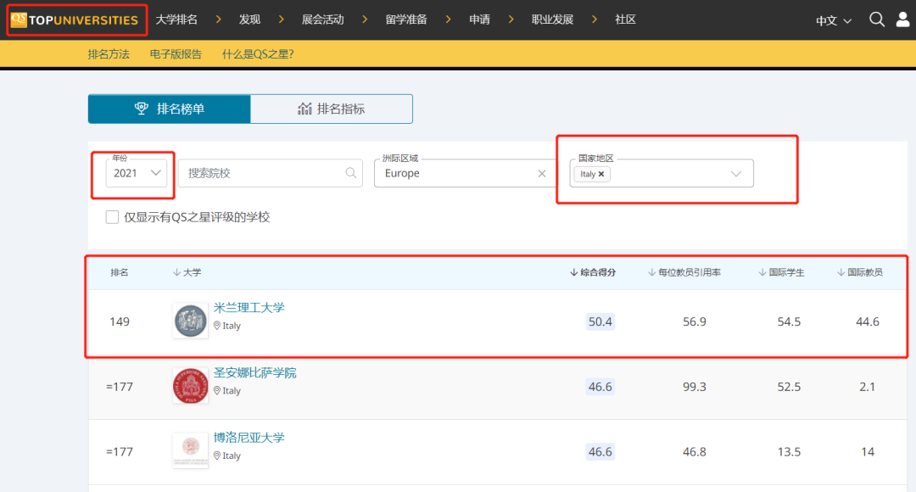Click the location pin under 米兰理工大学

click(217, 326)
